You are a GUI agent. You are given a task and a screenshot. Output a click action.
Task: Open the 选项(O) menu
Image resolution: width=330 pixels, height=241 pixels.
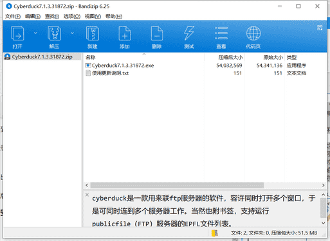click(x=72, y=16)
